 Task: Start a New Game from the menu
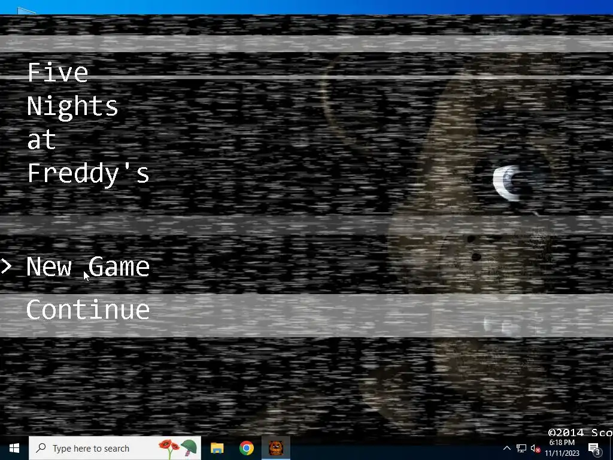click(x=88, y=267)
